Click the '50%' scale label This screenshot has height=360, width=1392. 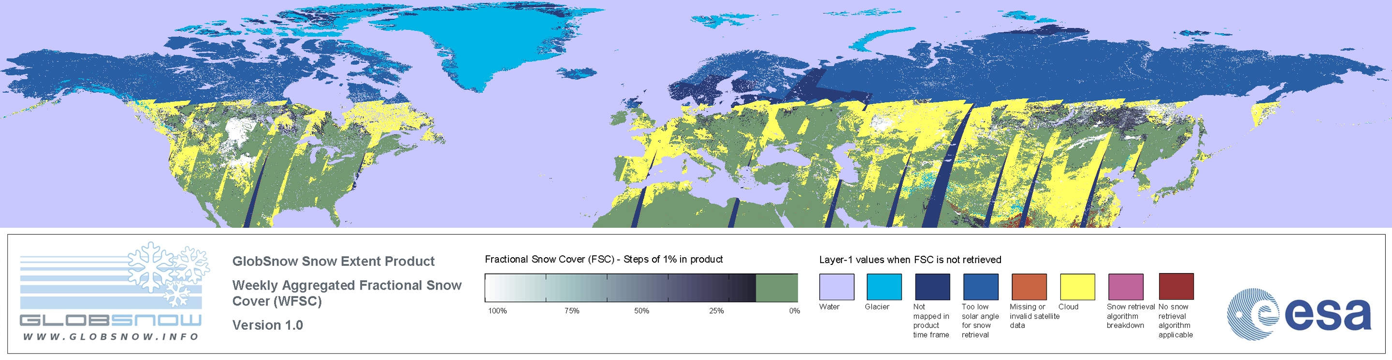tap(641, 311)
